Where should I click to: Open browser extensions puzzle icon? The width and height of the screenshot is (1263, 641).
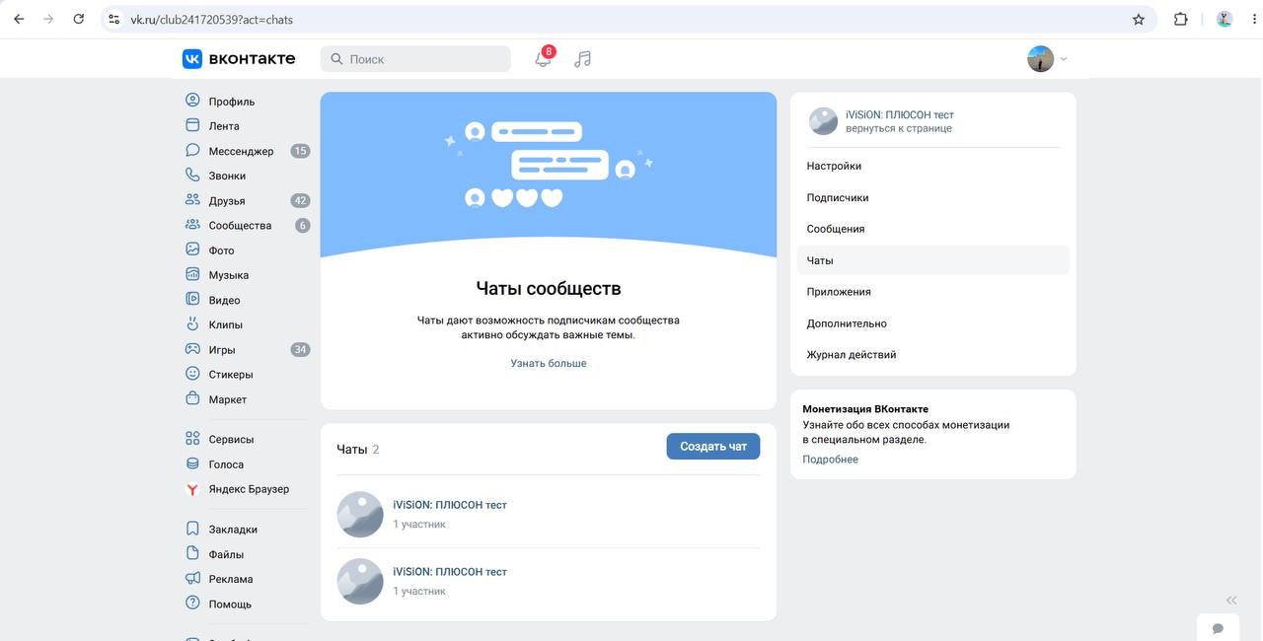pyautogui.click(x=1180, y=19)
